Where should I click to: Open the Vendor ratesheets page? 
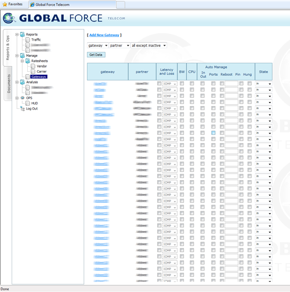pos(42,66)
